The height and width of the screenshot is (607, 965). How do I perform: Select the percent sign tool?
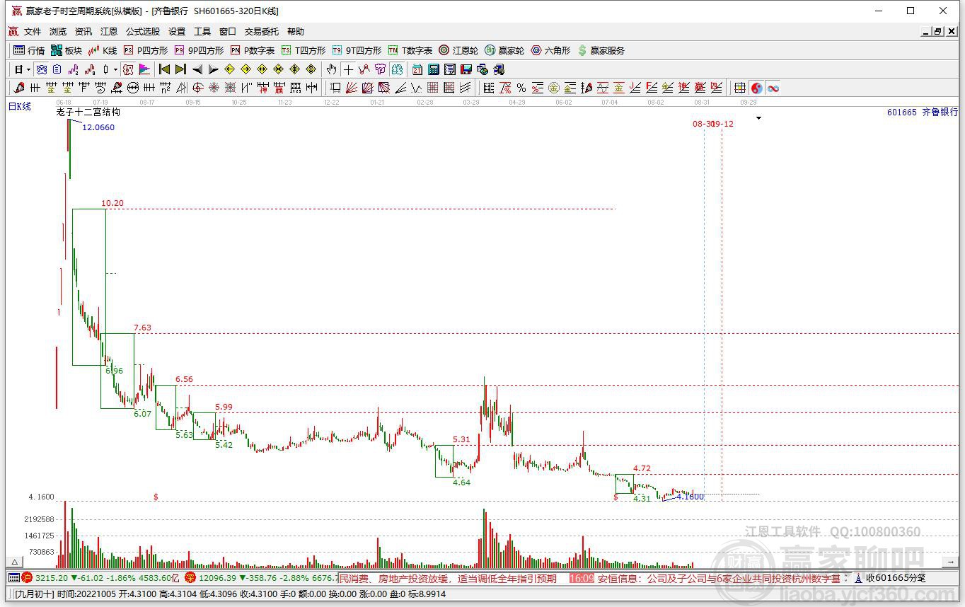pos(521,88)
